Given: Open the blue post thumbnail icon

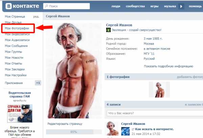Looking at the screenshot, I should [125, 131].
